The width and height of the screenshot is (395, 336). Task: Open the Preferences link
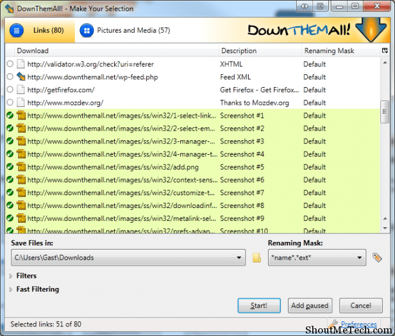358,324
